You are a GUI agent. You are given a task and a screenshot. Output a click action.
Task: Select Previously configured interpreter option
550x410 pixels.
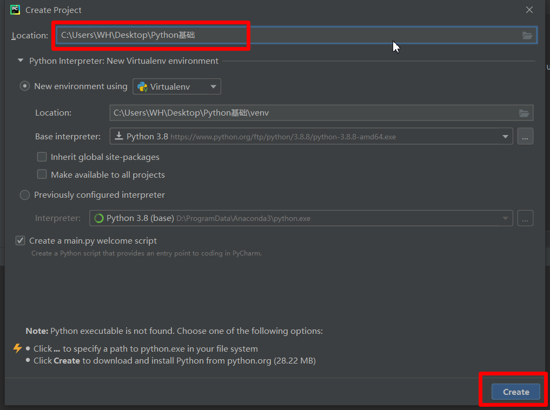[24, 195]
